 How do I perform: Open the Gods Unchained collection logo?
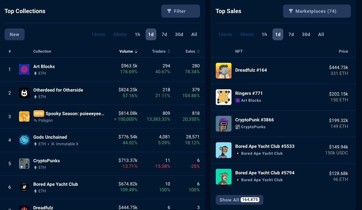[x=24, y=140]
